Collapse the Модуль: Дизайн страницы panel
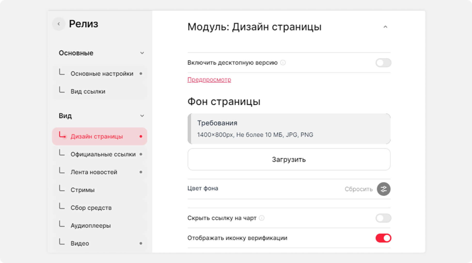 [385, 27]
